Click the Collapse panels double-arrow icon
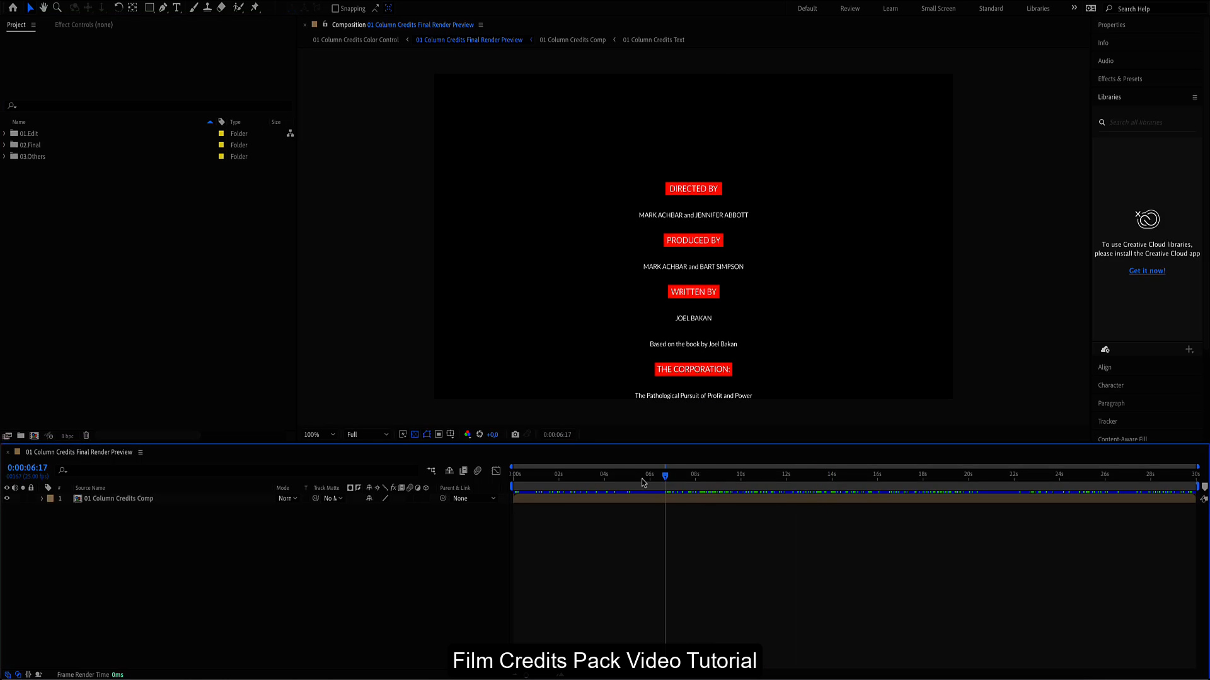The image size is (1210, 680). tap(1074, 8)
